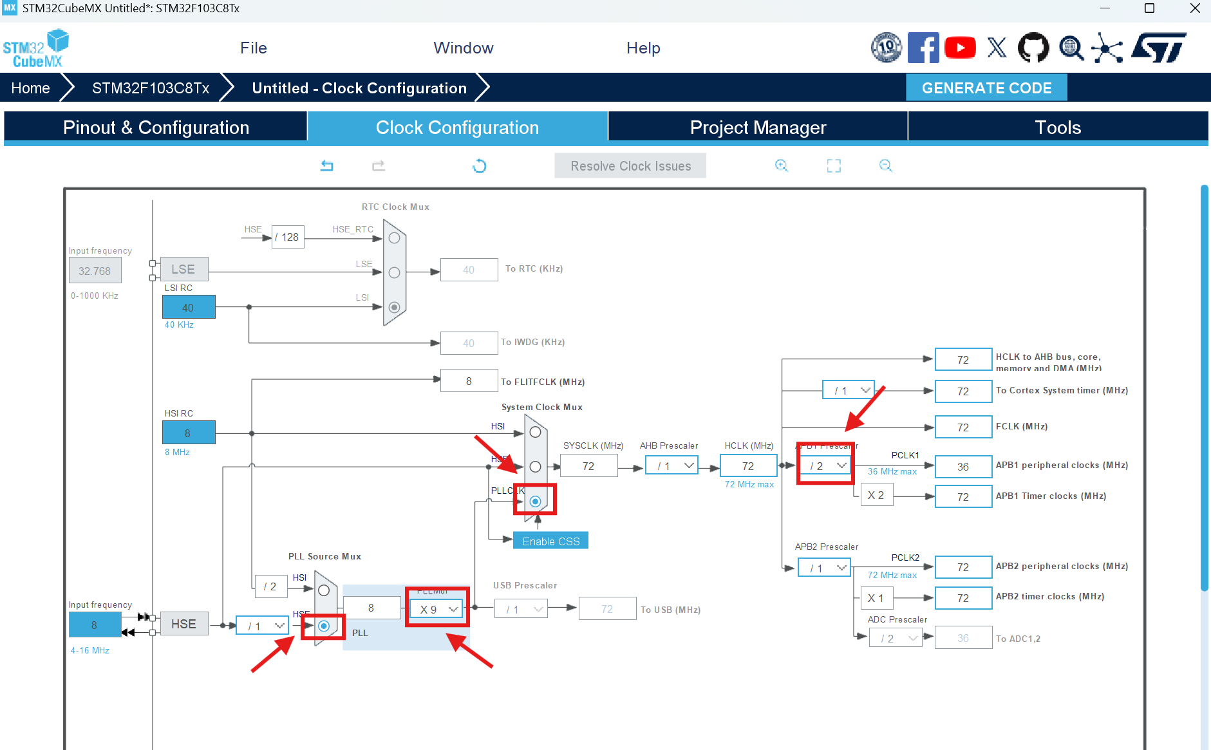The width and height of the screenshot is (1211, 750).
Task: Zoom in on the clock diagram
Action: [782, 165]
